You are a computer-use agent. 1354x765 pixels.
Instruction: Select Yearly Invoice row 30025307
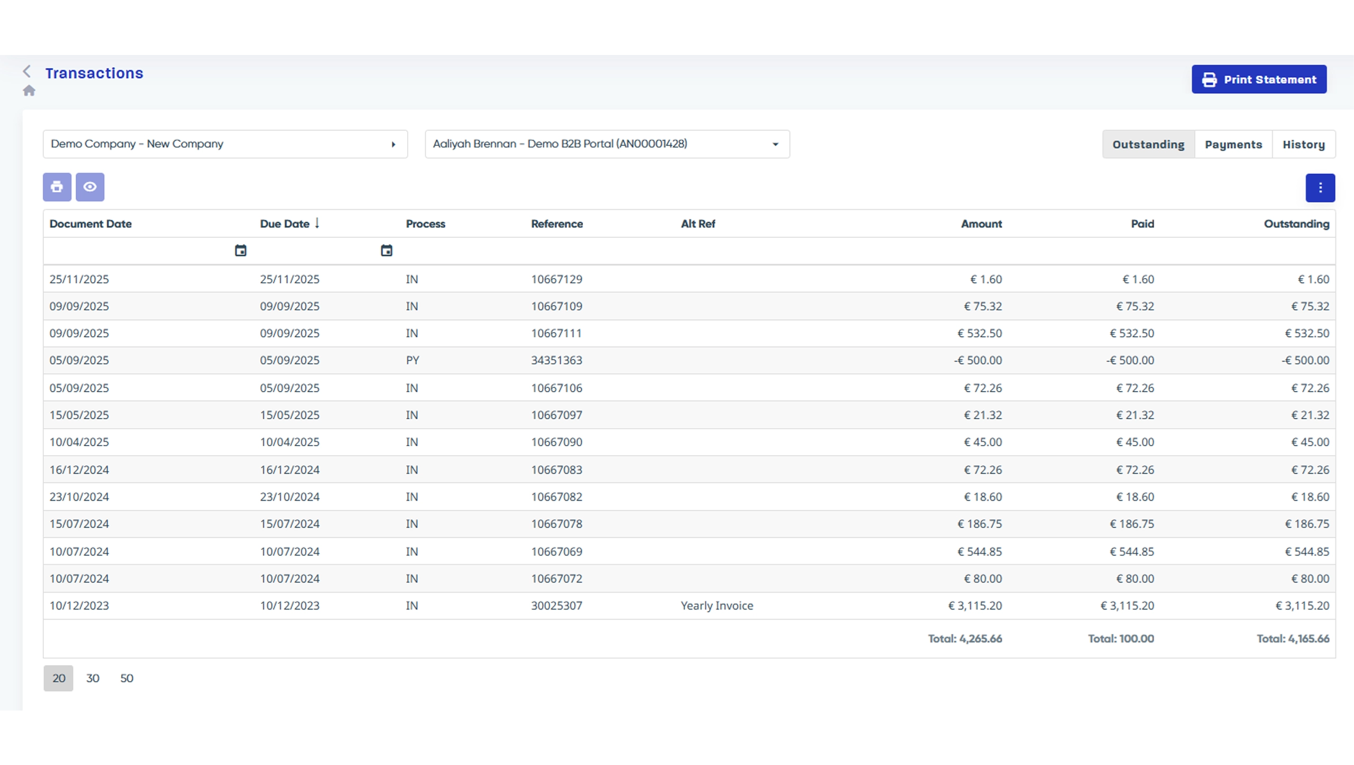[556, 606]
